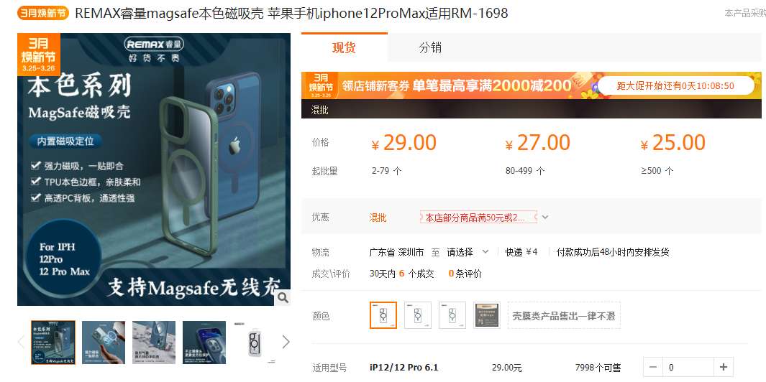
Task: Decrease quantity with minus button
Action: [x=653, y=368]
